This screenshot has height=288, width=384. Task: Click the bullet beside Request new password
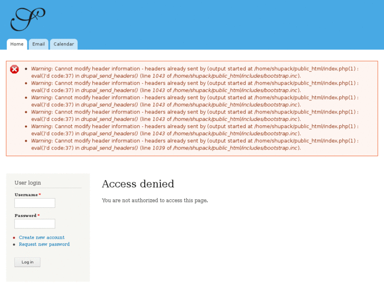coord(14,245)
